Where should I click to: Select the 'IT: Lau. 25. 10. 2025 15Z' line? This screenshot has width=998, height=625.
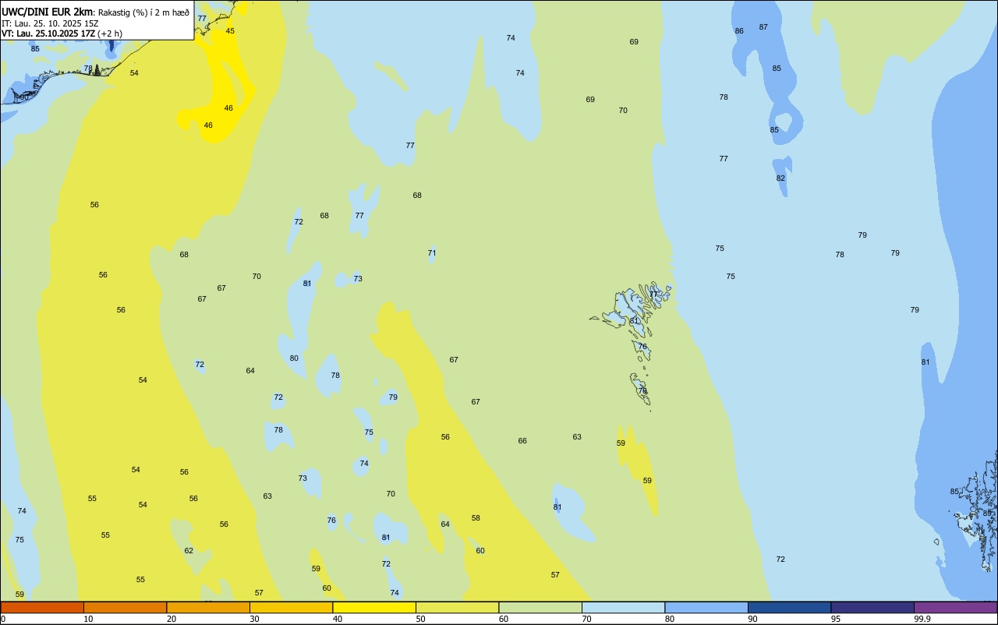coord(50,23)
